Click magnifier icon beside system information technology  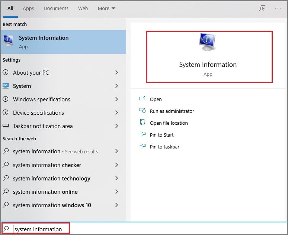(6, 178)
